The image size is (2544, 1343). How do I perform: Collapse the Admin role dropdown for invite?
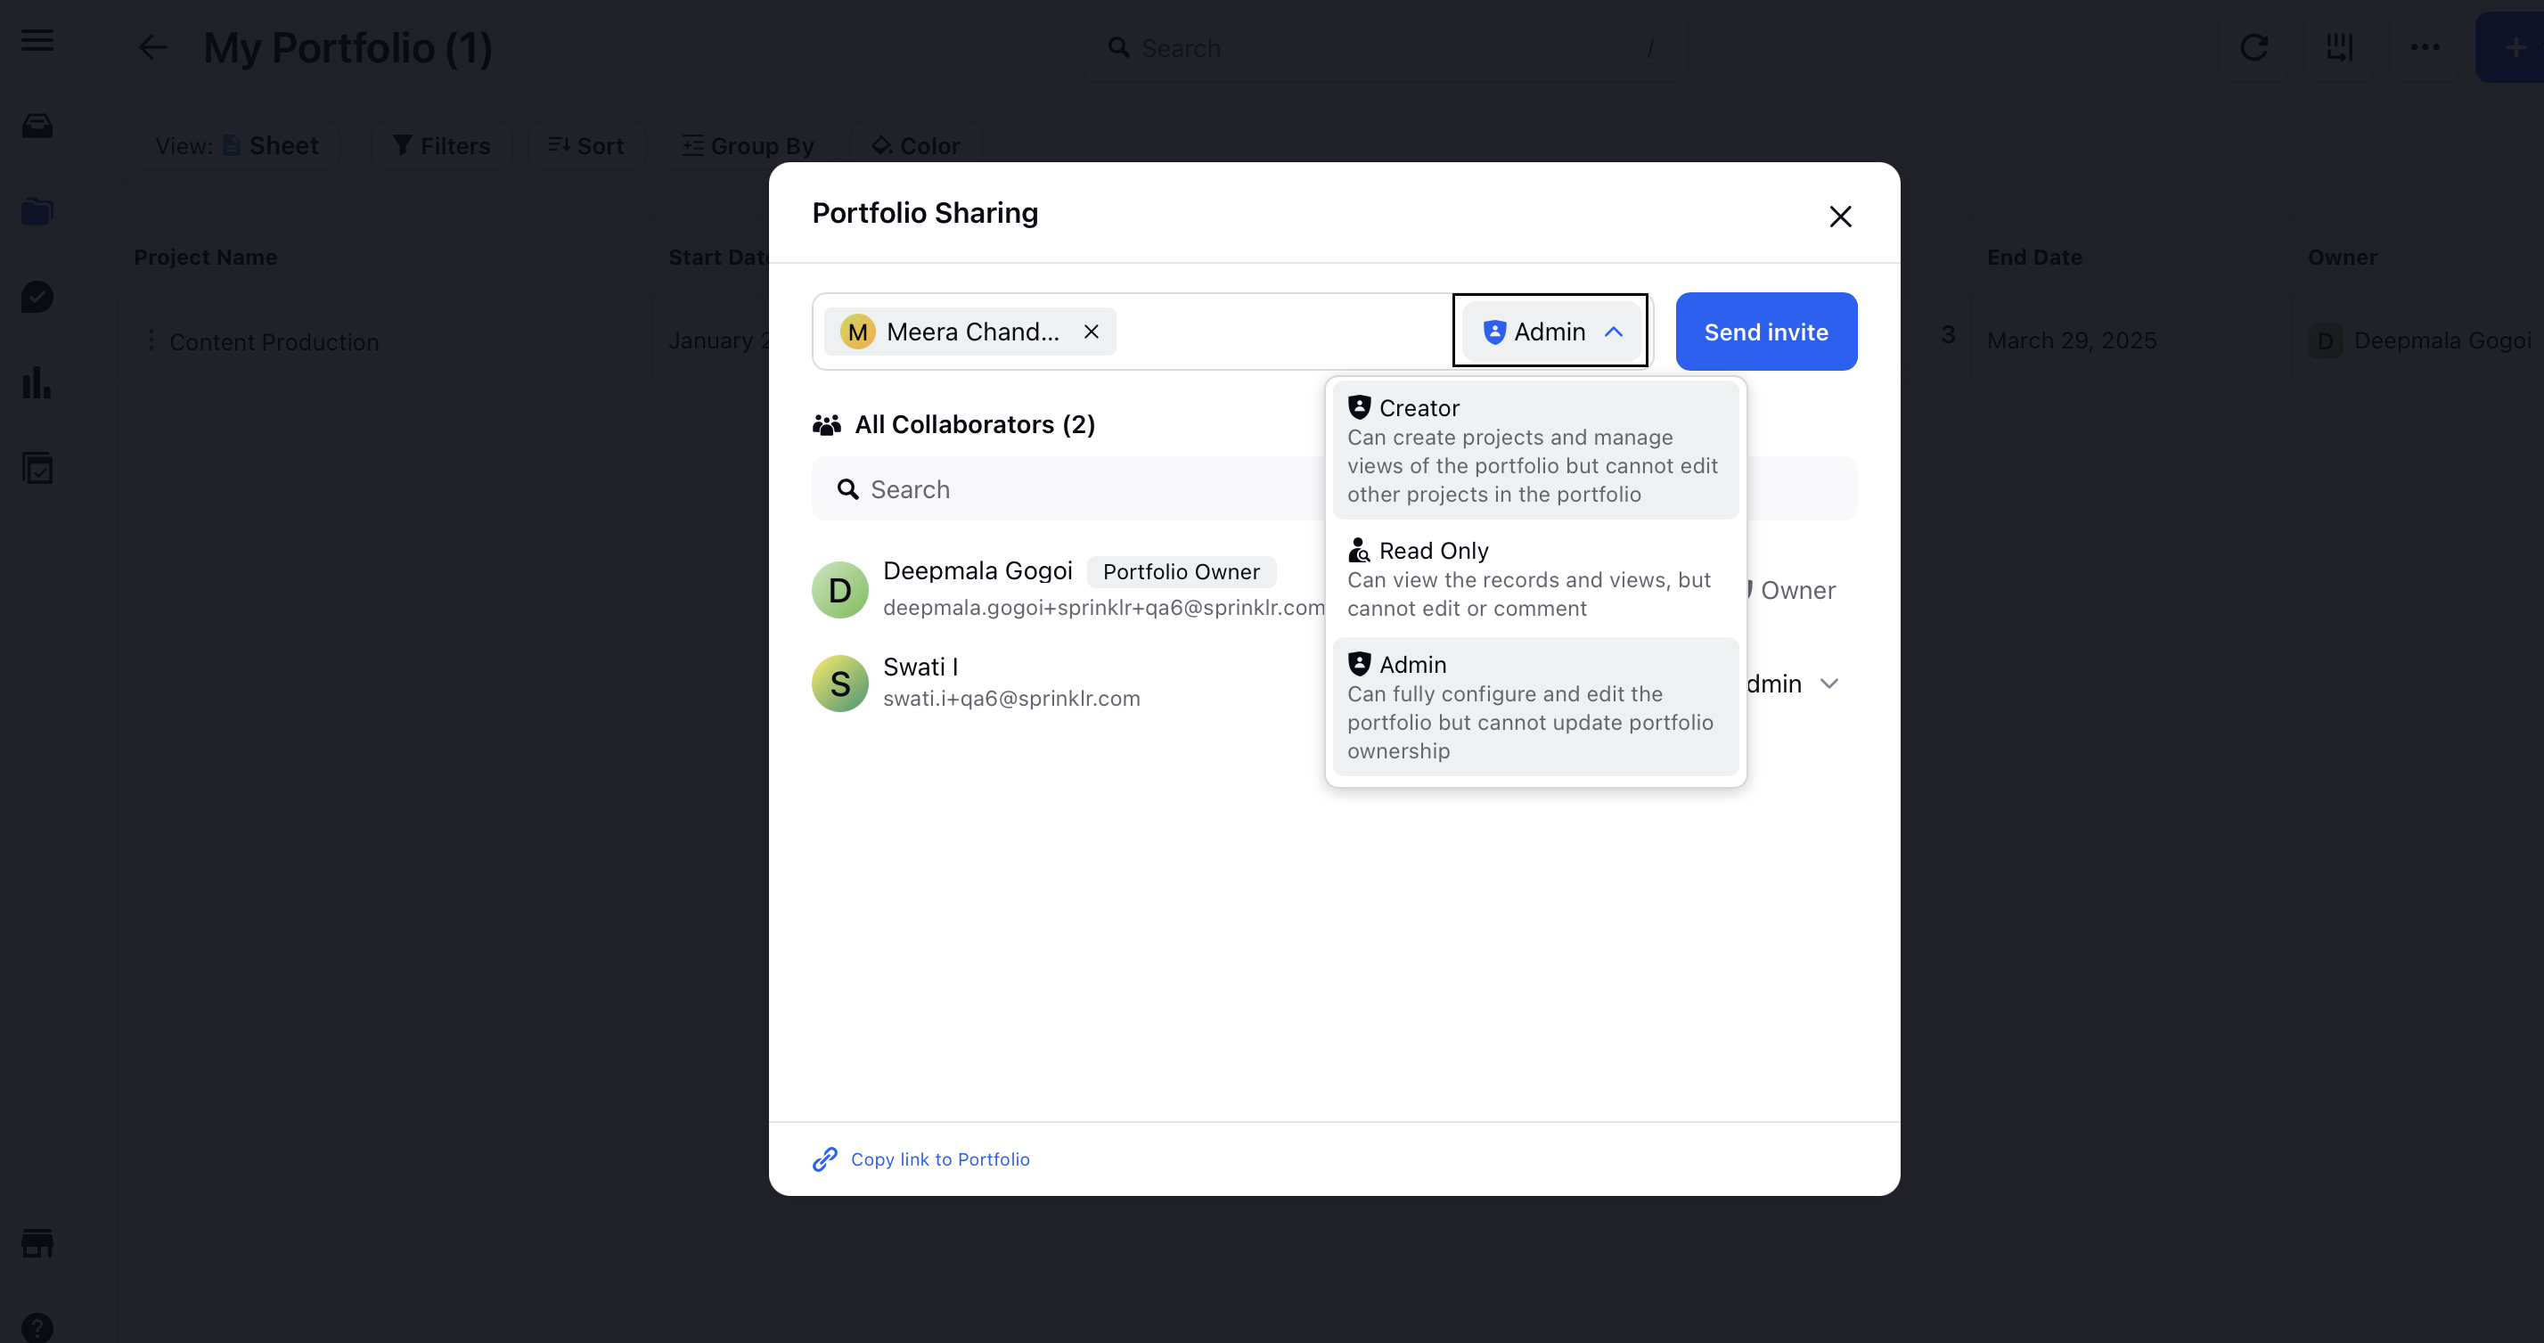coord(1550,332)
